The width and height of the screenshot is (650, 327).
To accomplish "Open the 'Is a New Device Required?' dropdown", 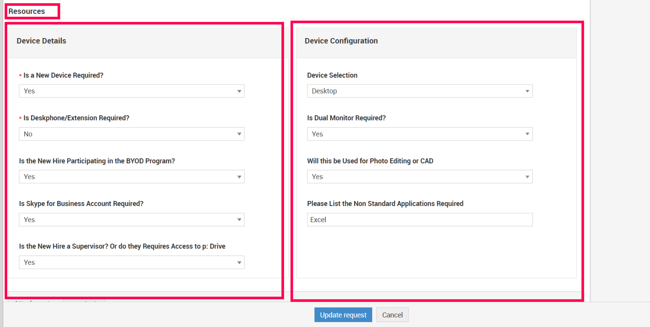I will point(131,91).
